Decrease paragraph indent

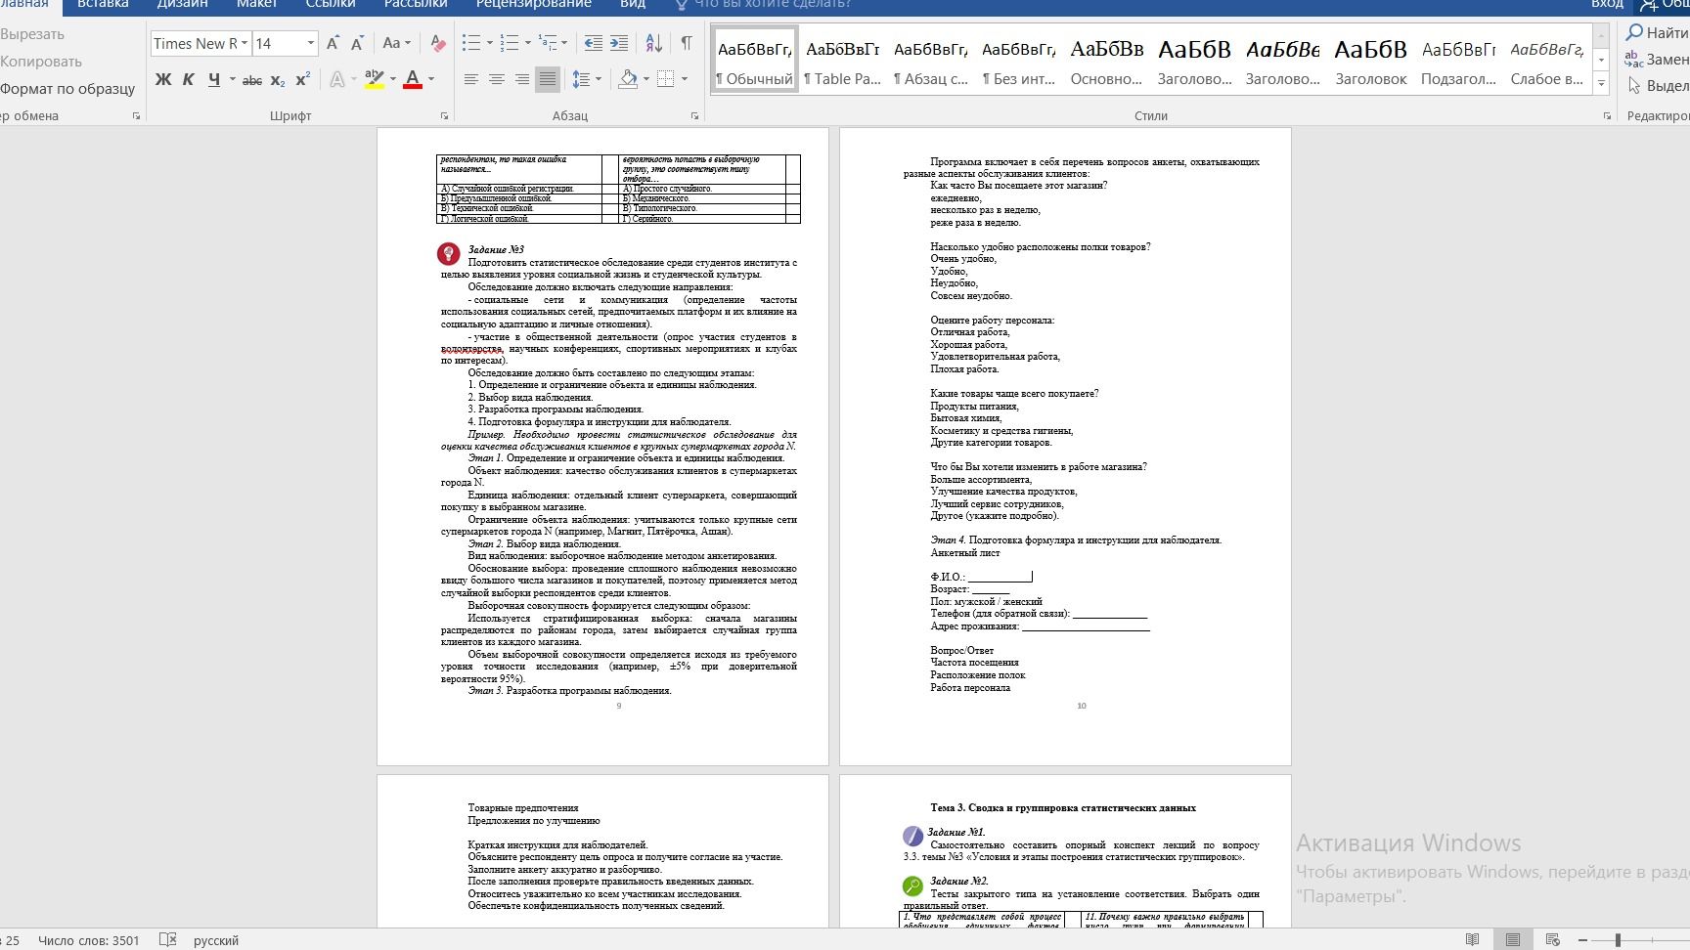click(x=594, y=43)
